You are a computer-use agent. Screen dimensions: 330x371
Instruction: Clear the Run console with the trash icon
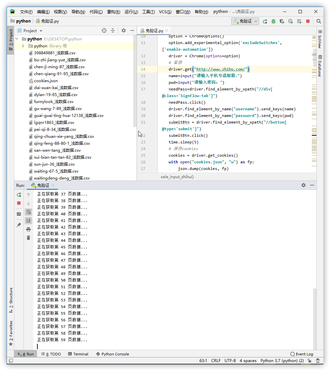[x=28, y=238]
